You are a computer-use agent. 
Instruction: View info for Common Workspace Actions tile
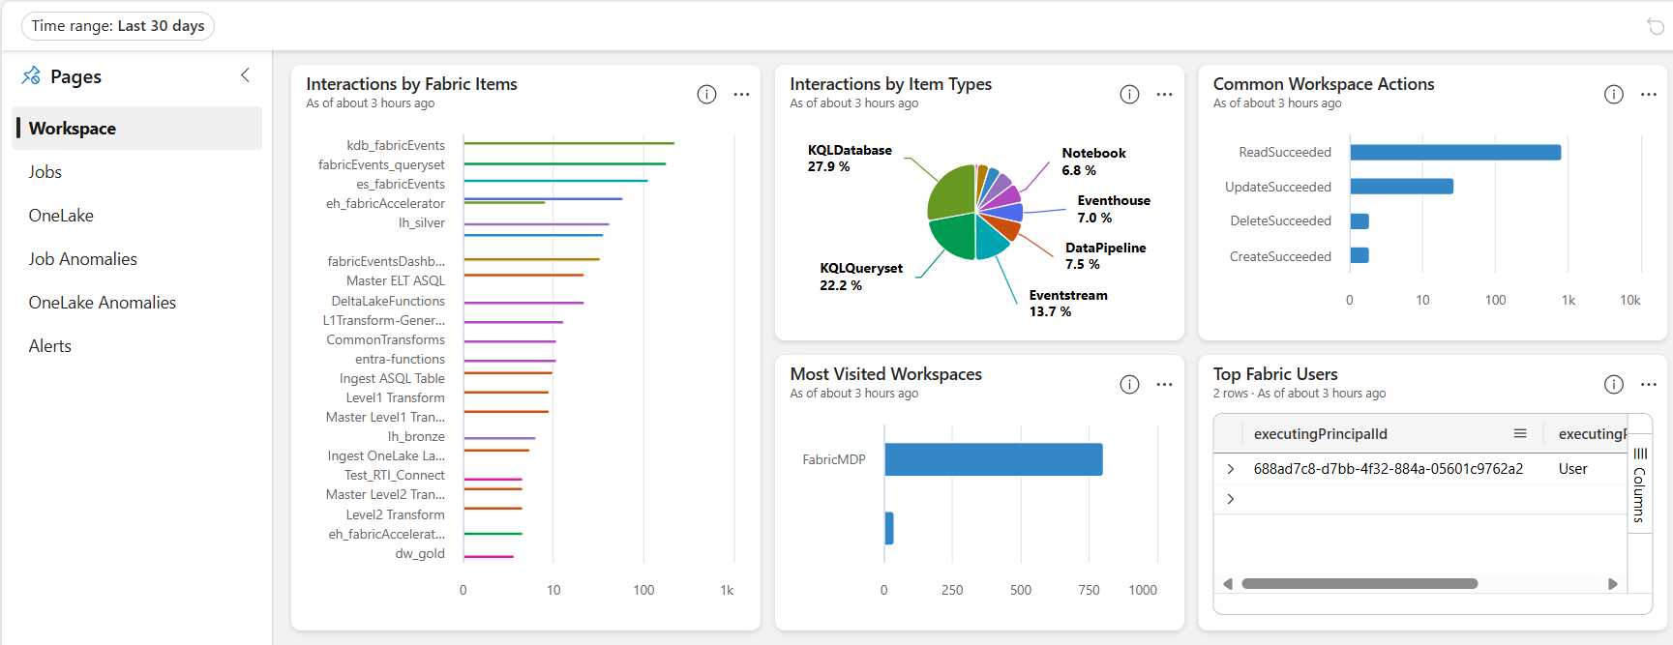1613,94
